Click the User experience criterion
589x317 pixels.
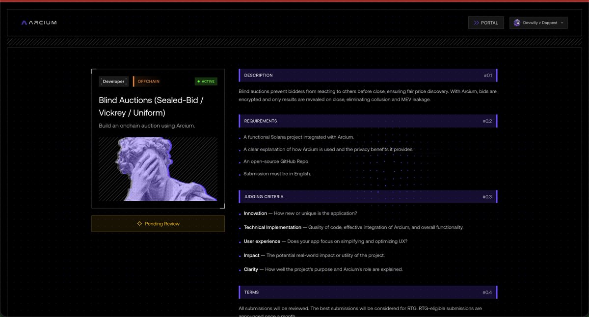[325, 241]
